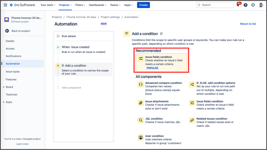Click the Advanced compare condition braces icon

point(141,85)
